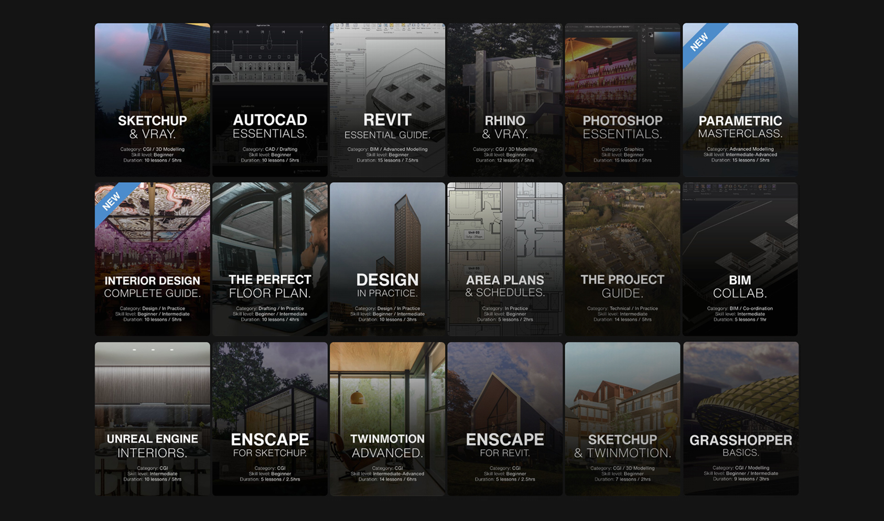The image size is (884, 521).
Task: Open the Grasshopper Basics course card
Action: pos(740,419)
